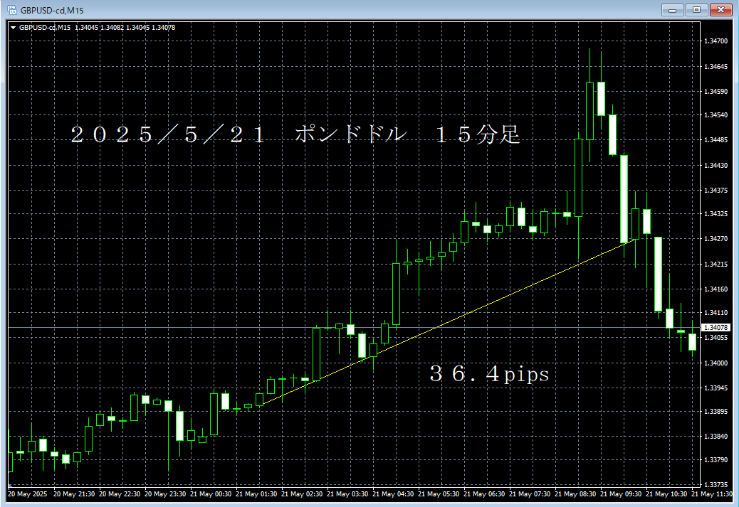Click the 1.34055 price scale value
The width and height of the screenshot is (739, 507).
point(716,338)
